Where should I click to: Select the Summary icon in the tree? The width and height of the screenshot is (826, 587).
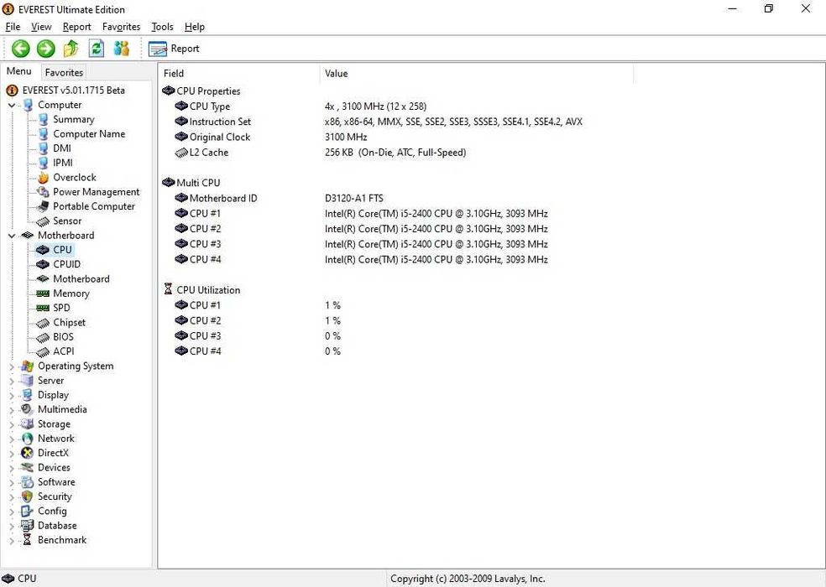point(43,120)
